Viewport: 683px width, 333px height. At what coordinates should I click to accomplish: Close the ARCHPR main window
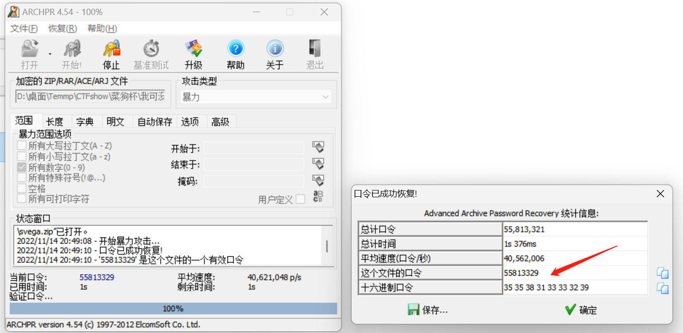(324, 12)
